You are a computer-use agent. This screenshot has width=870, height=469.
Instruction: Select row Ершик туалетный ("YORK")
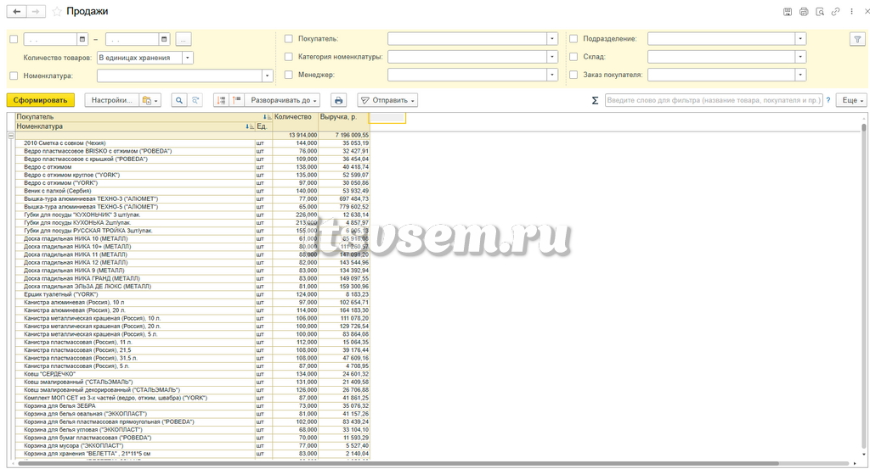click(x=193, y=294)
